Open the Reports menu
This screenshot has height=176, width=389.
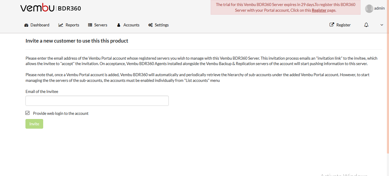pyautogui.click(x=69, y=25)
